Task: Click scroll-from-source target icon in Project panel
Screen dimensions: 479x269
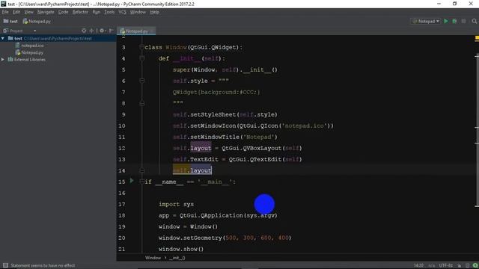Action: (84, 31)
